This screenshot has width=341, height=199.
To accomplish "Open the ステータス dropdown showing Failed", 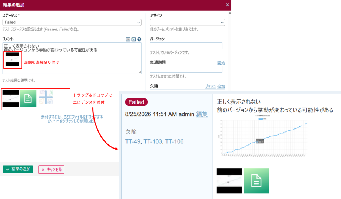I will 72,22.
